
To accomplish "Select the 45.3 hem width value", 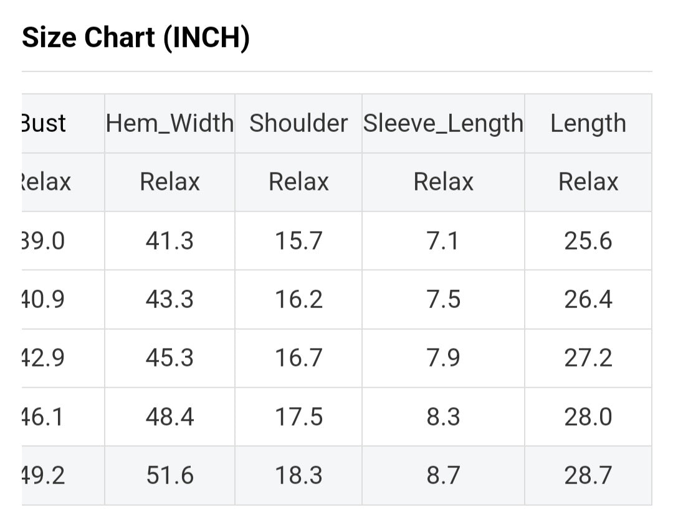I will point(169,358).
